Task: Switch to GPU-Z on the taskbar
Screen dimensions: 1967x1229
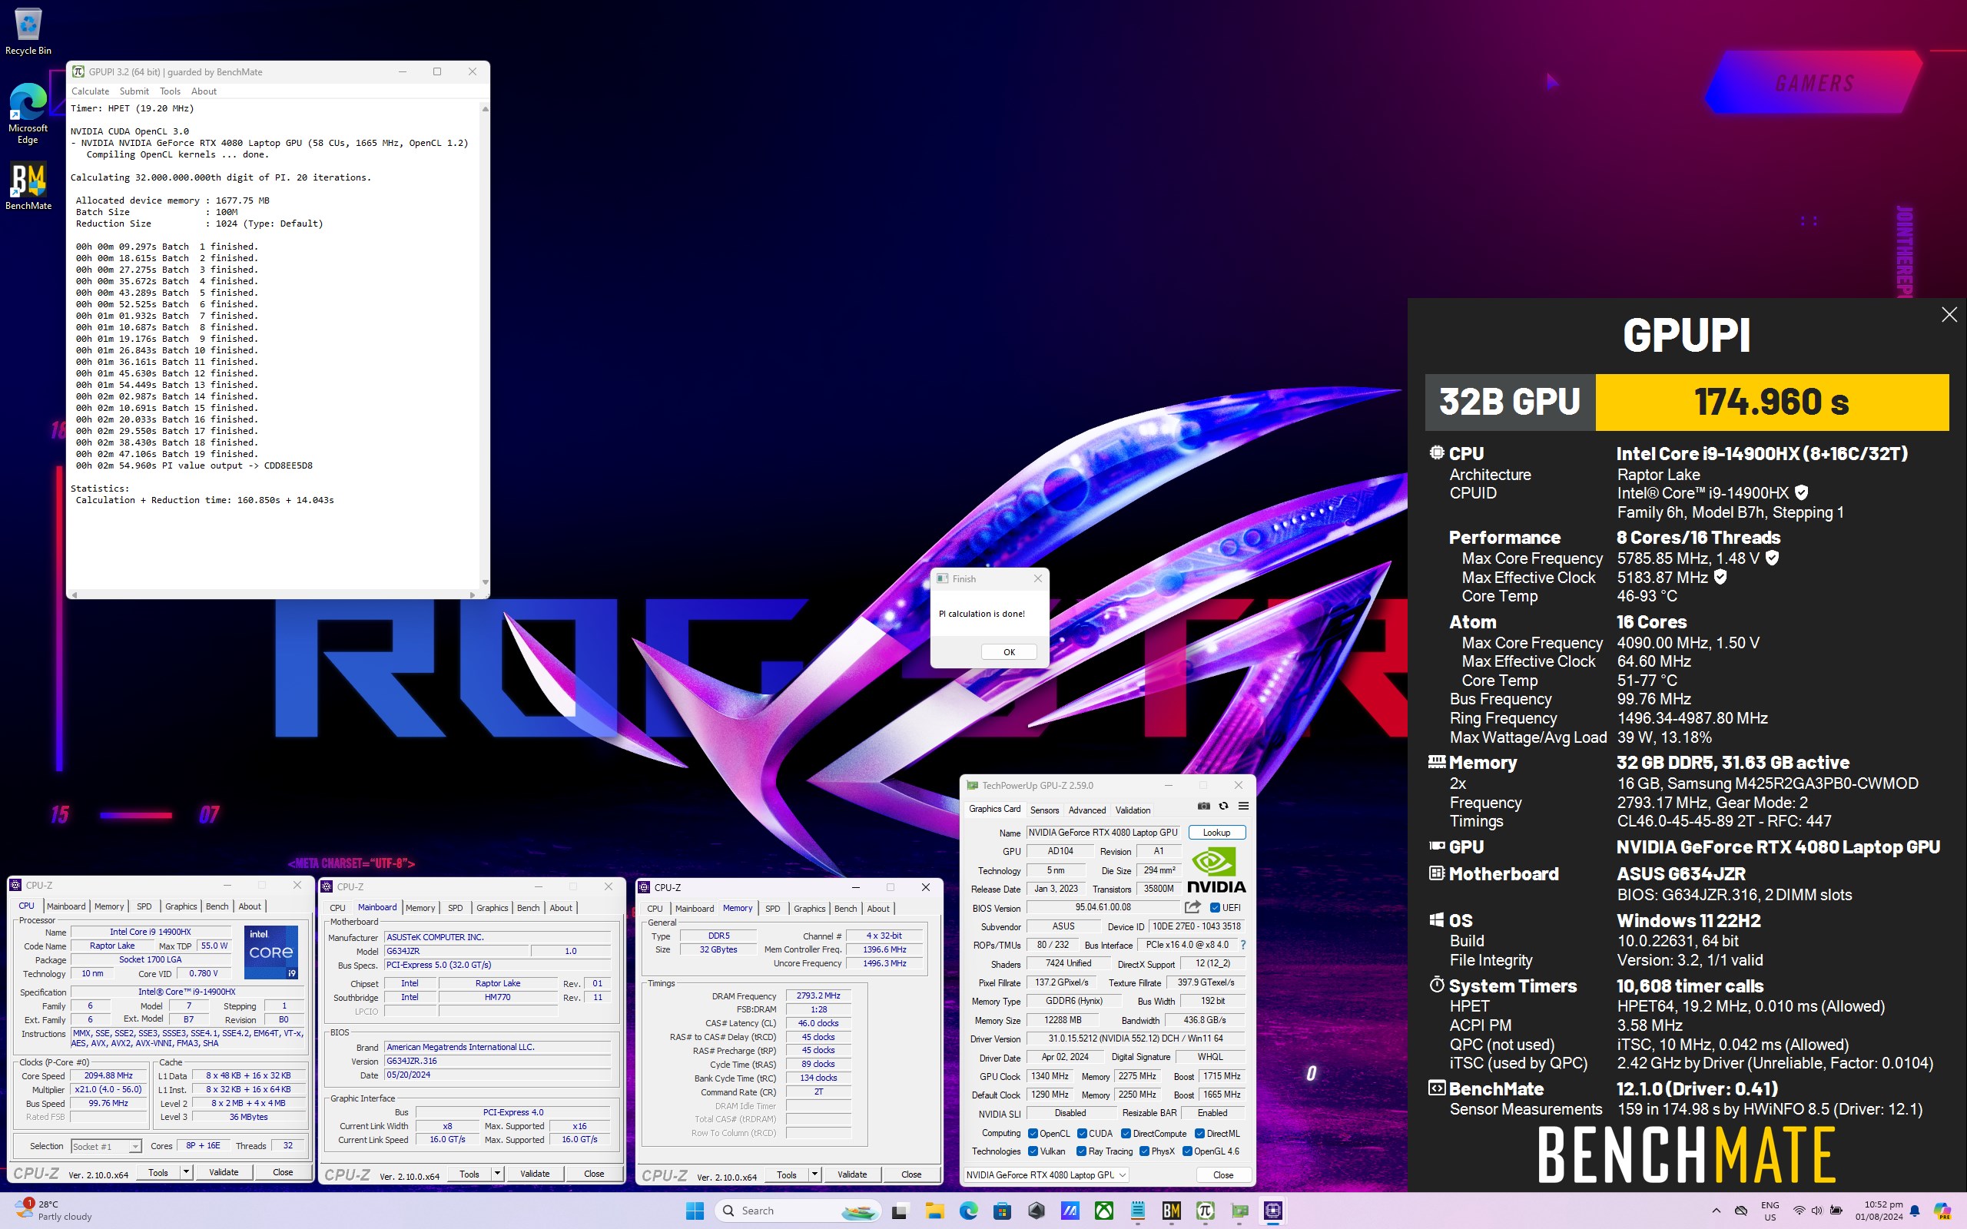Action: [x=1239, y=1211]
